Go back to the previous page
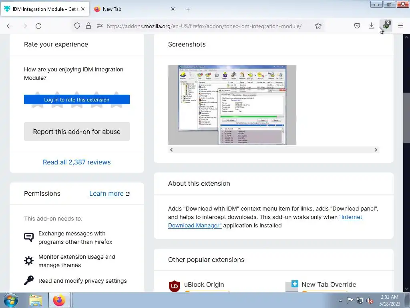 coord(10,26)
